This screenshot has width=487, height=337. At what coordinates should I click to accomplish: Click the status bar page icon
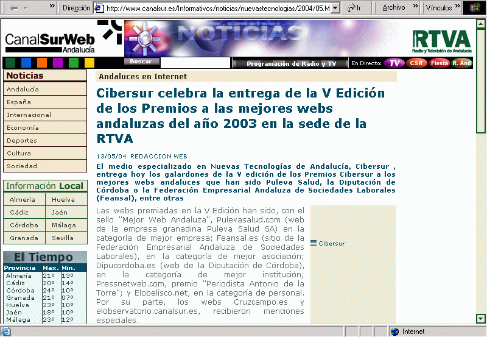(x=6, y=332)
